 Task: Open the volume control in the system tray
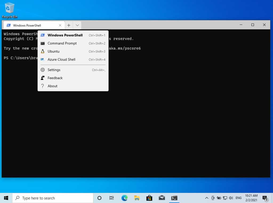[x=231, y=198]
